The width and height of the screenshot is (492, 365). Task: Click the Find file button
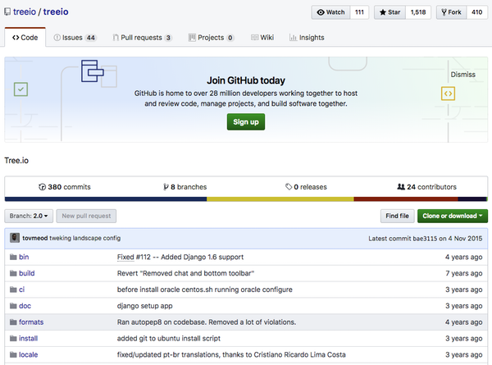click(397, 216)
